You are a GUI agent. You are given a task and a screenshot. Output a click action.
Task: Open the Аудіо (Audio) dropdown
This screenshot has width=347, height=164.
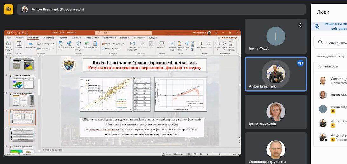click(x=224, y=49)
